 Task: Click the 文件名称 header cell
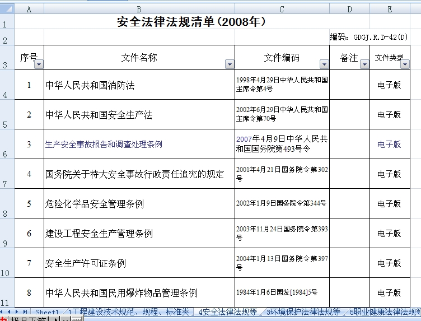coord(139,58)
